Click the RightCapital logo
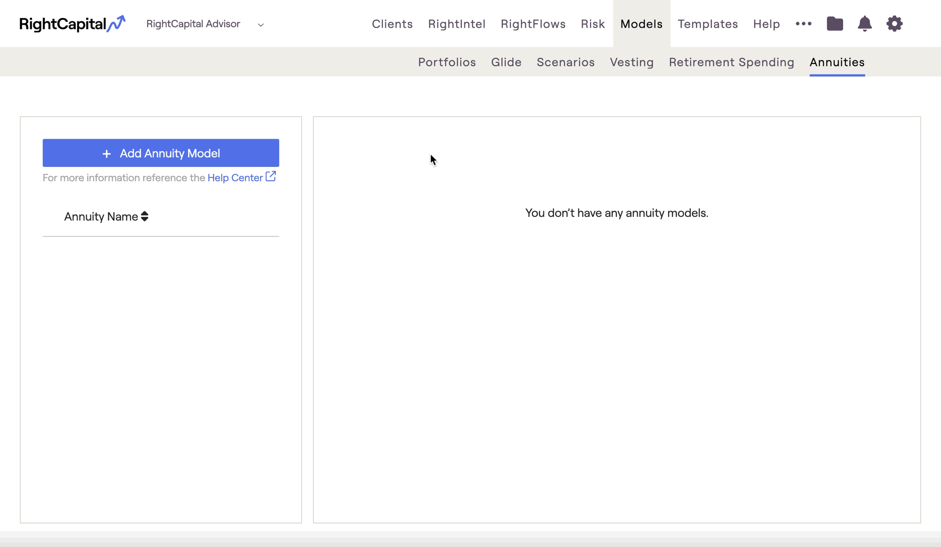Image resolution: width=941 pixels, height=547 pixels. (x=72, y=24)
